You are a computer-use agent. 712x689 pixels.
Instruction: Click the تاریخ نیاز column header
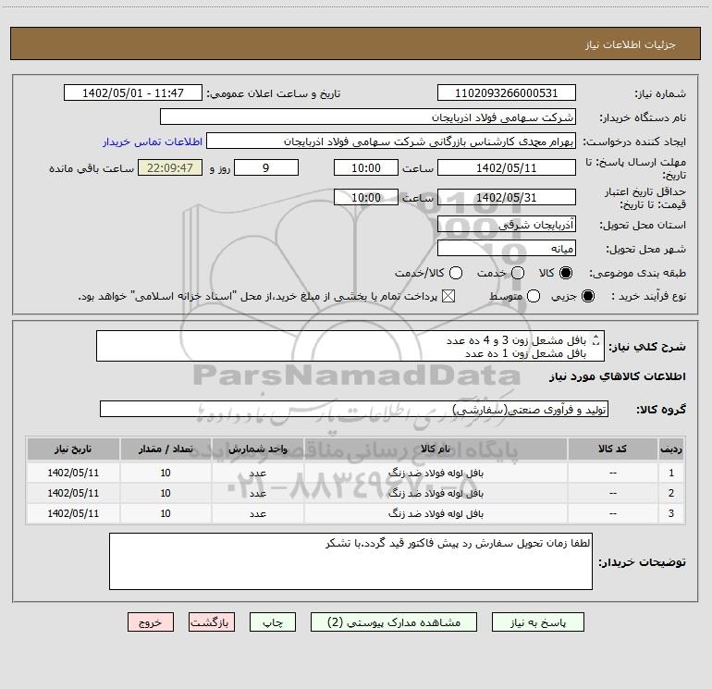[x=73, y=449]
